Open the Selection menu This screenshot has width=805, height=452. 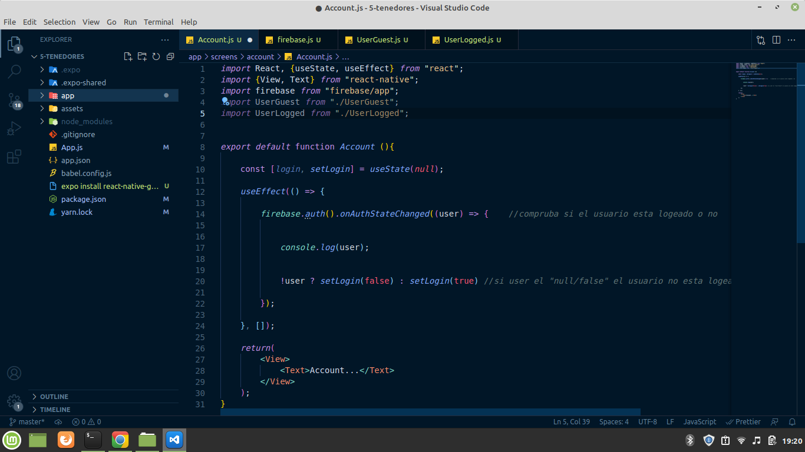[60, 22]
